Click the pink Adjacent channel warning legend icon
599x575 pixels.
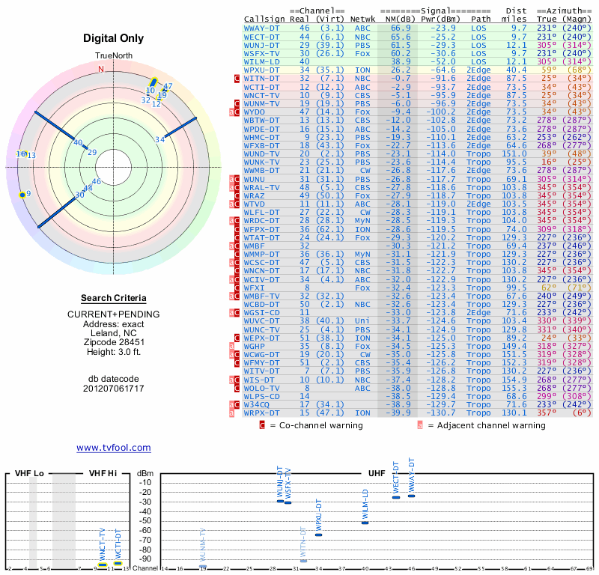420,425
